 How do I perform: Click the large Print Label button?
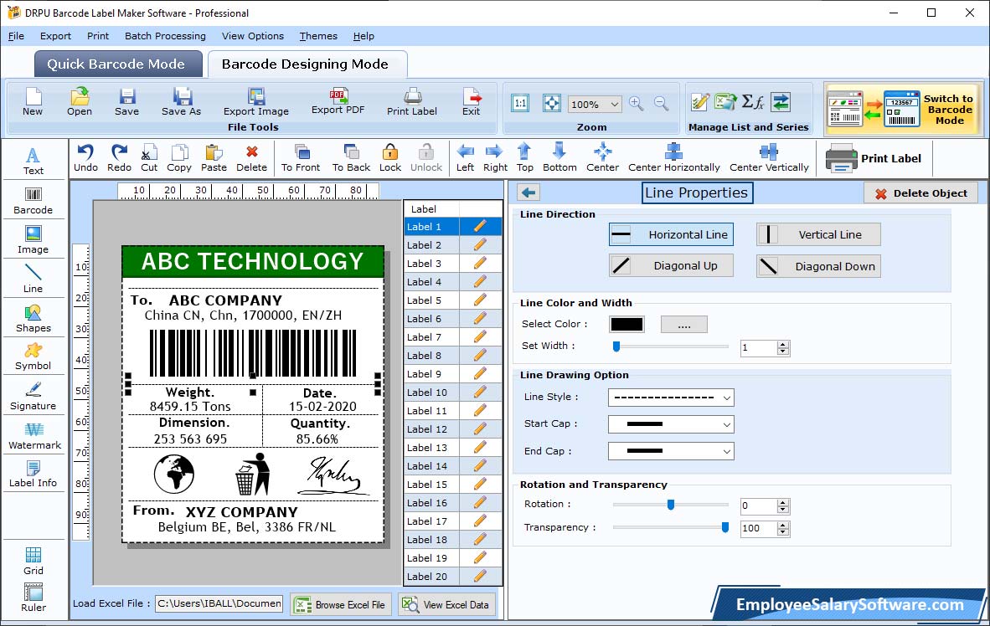point(874,158)
